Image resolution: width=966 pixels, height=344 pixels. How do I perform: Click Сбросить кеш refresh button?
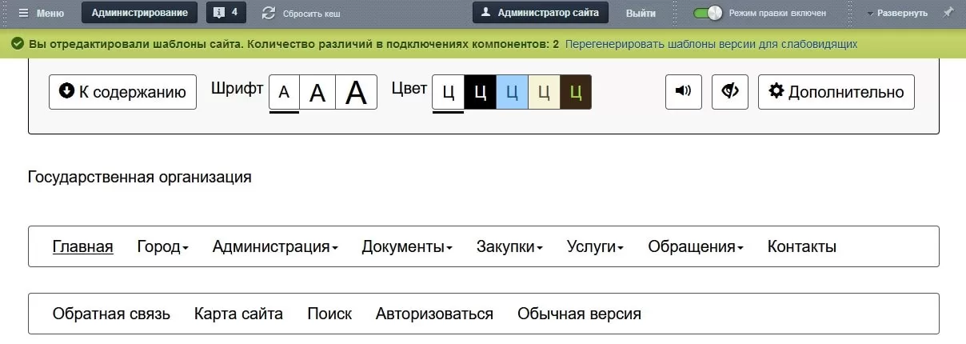301,13
